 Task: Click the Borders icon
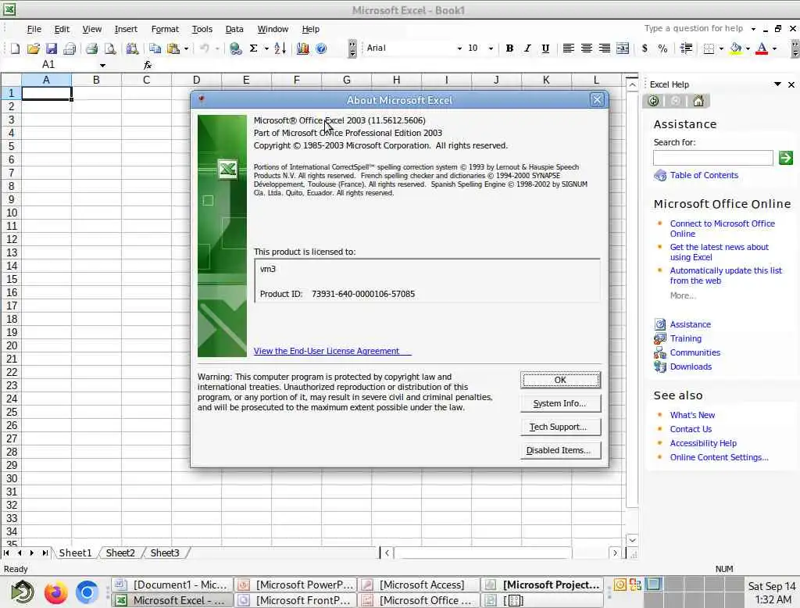[x=709, y=48]
